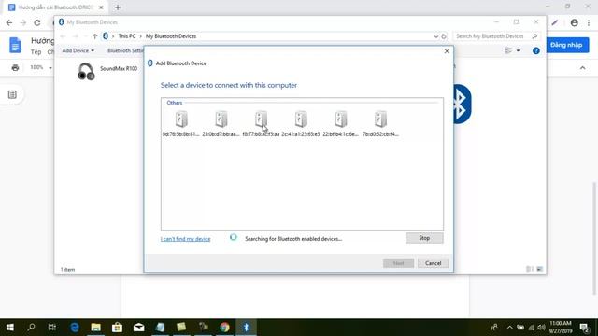Expand the address bar history dropdown

pos(436,36)
